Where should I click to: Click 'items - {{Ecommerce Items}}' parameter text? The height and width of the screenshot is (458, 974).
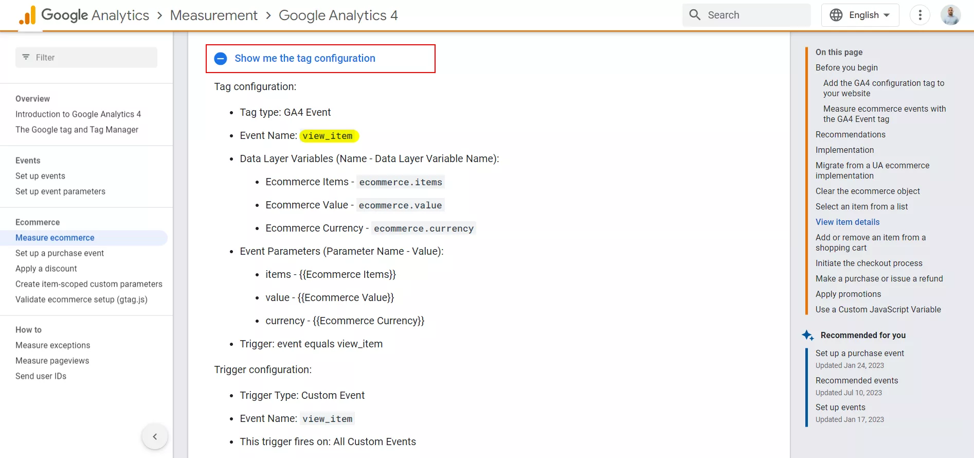(331, 274)
